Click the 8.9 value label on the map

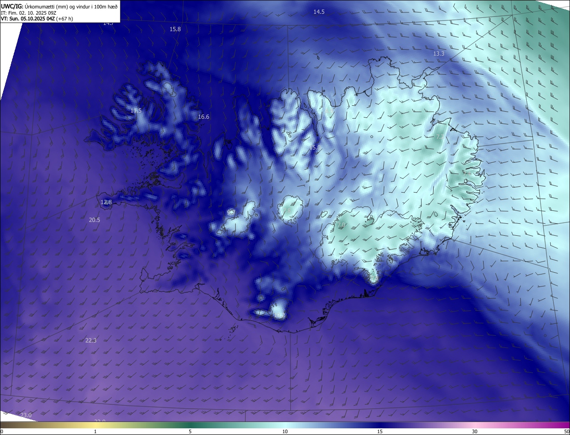329,110
